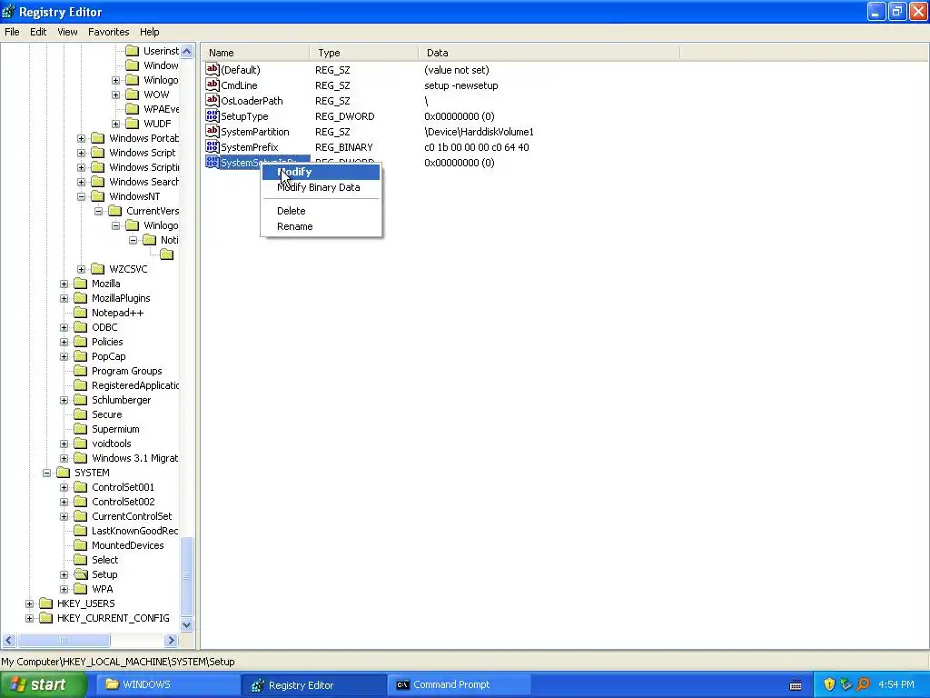Screen dimensions: 930x698
Task: Click the tree scroll up arrow
Action: point(187,51)
